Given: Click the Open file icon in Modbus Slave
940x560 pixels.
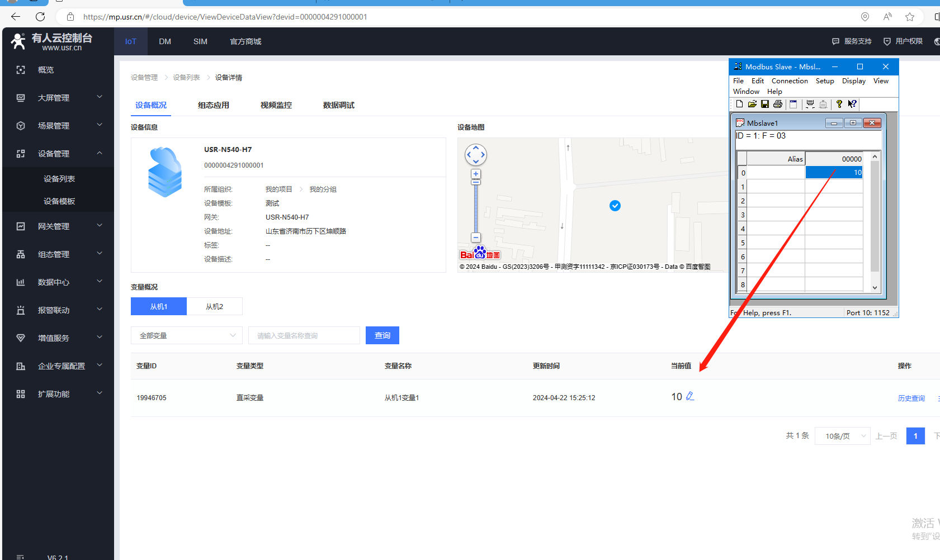Looking at the screenshot, I should click(x=752, y=104).
